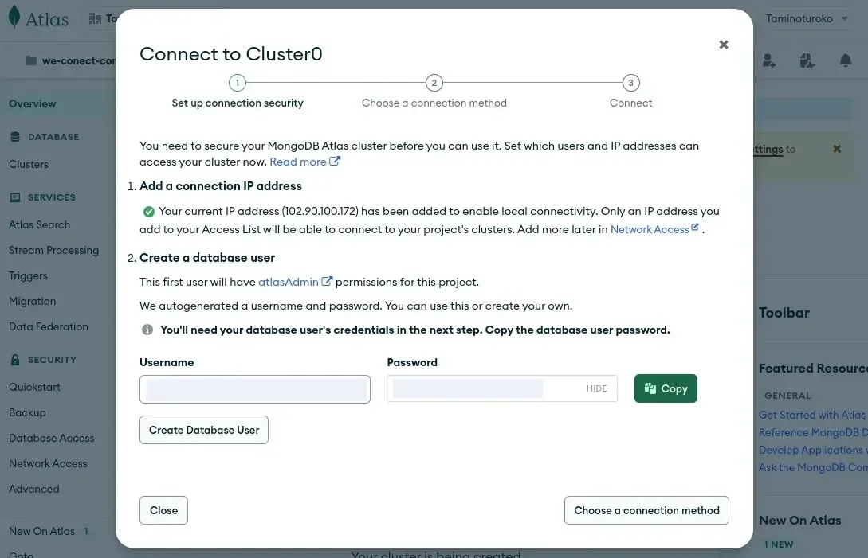868x558 pixels.
Task: Toggle HIDE on the password field
Action: coord(596,388)
